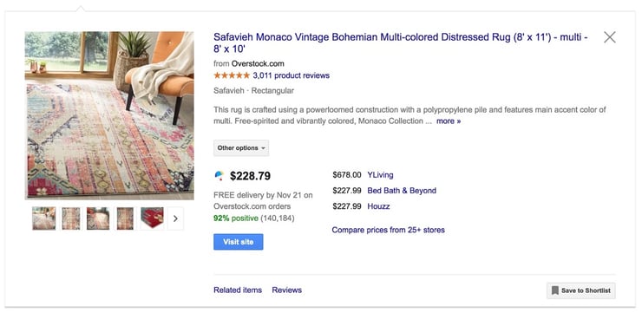The image size is (642, 313).
Task: Select the first rug thumbnail
Action: [43, 218]
